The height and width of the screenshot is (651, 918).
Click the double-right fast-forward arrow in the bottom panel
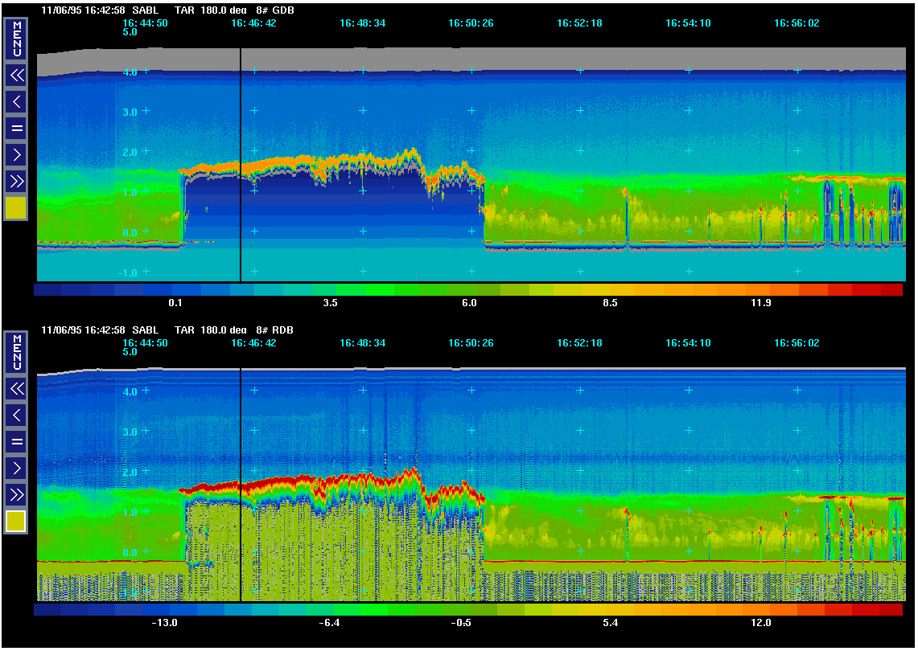pyautogui.click(x=17, y=494)
